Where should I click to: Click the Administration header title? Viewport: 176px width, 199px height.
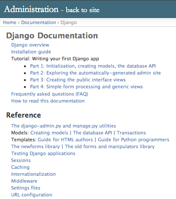click(x=31, y=9)
